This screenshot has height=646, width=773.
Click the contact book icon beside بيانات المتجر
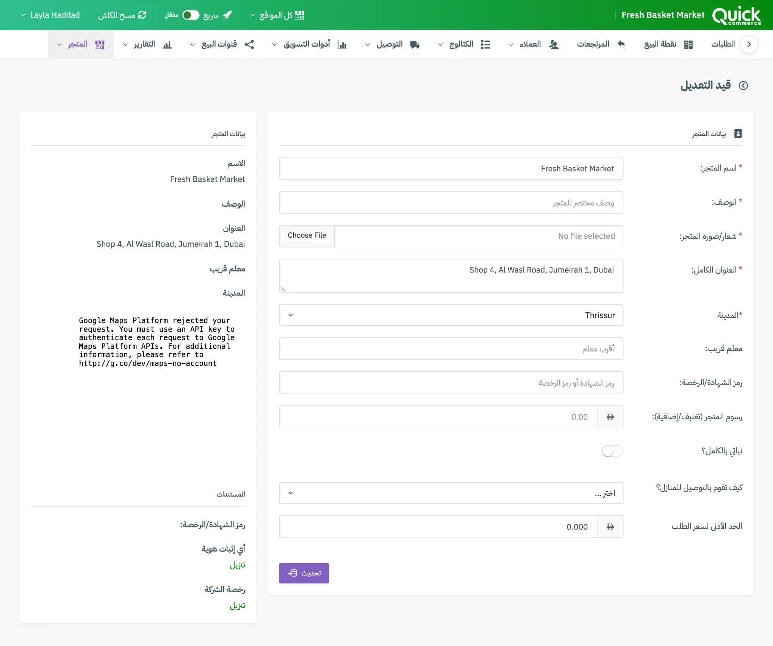click(737, 133)
